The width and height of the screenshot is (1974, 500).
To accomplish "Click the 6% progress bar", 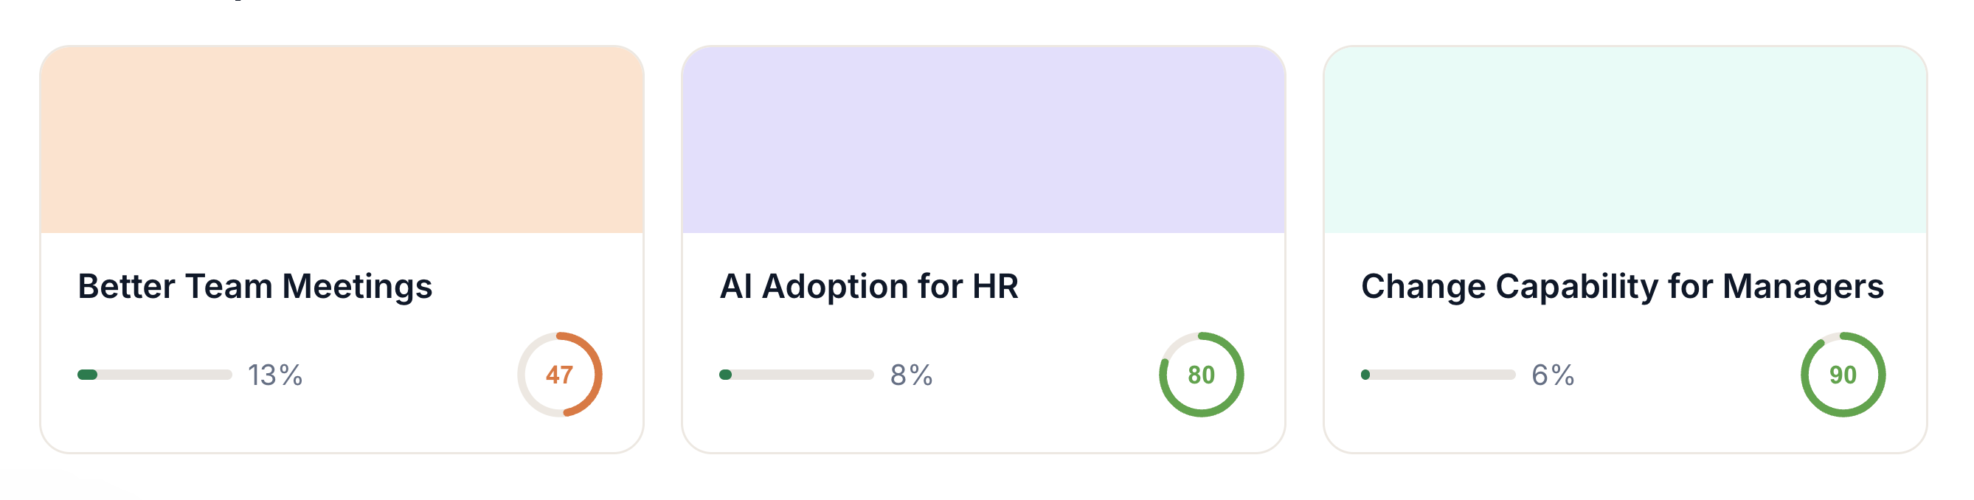I will click(x=1438, y=375).
